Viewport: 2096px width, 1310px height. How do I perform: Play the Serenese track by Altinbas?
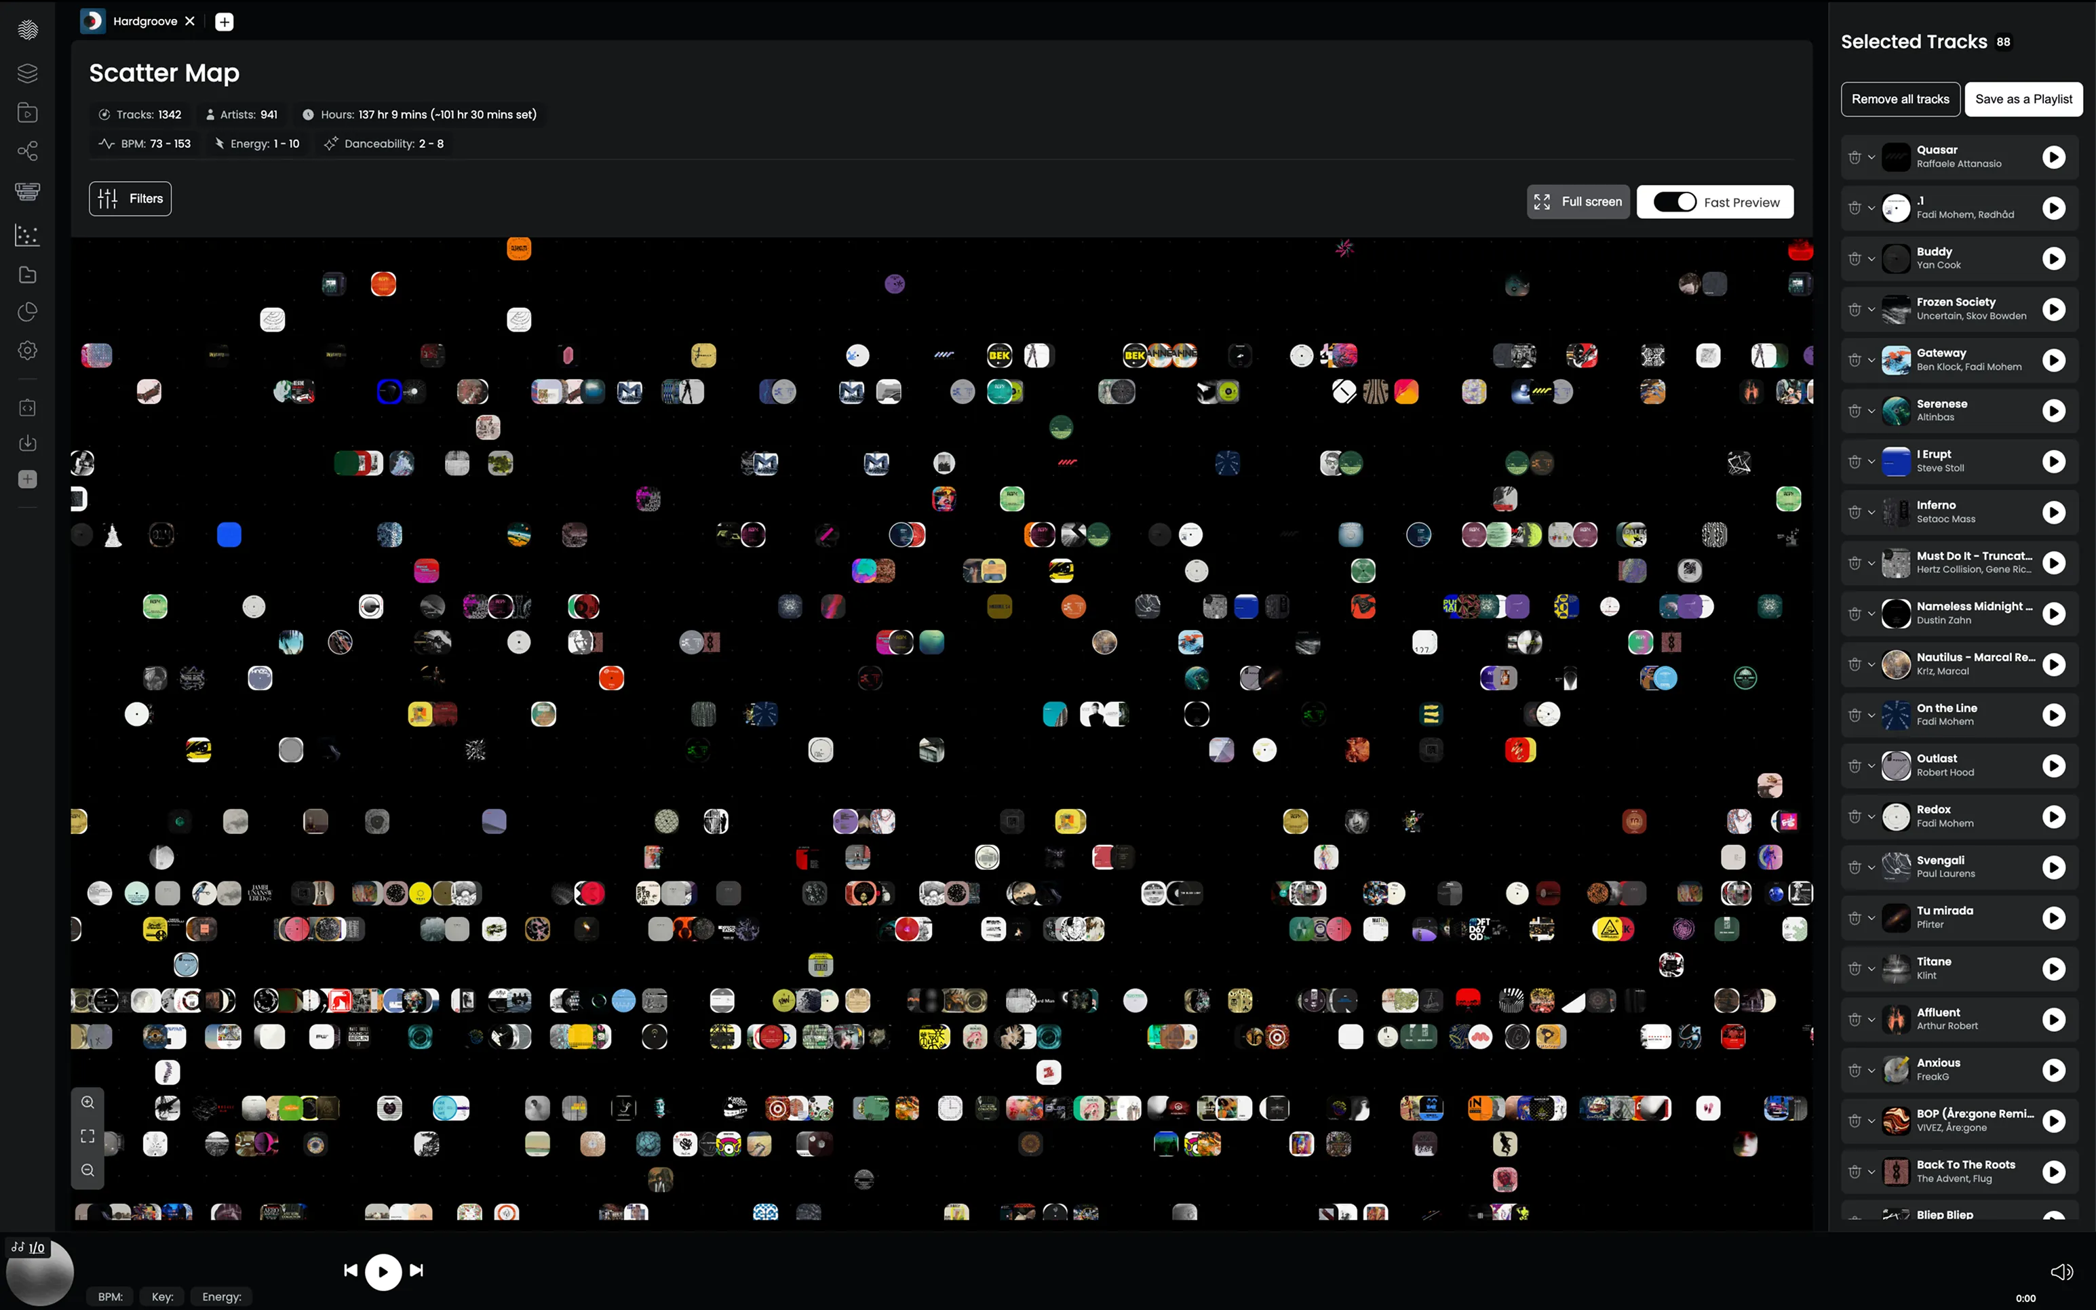pyautogui.click(x=2053, y=411)
